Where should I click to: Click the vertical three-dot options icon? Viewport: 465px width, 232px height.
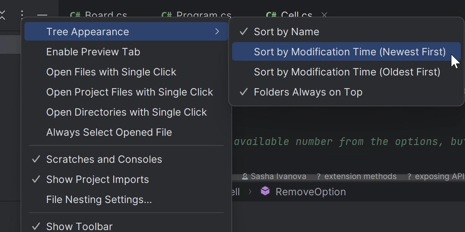point(22,15)
